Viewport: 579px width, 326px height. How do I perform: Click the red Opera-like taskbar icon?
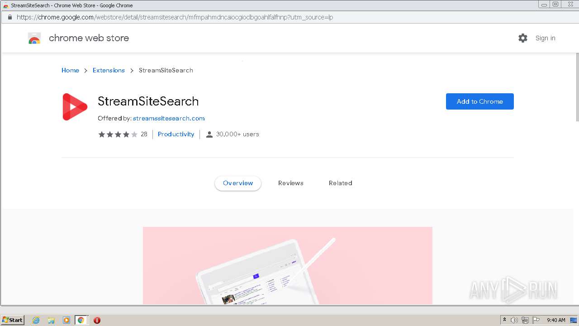point(97,320)
